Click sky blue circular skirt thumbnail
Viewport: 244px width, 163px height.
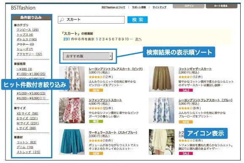tap(72, 142)
